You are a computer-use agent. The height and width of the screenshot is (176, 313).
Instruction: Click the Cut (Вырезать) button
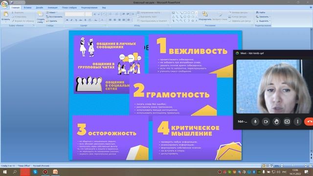(x=18, y=13)
